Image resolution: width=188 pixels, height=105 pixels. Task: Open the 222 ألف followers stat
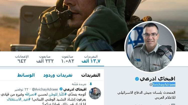[45, 59]
